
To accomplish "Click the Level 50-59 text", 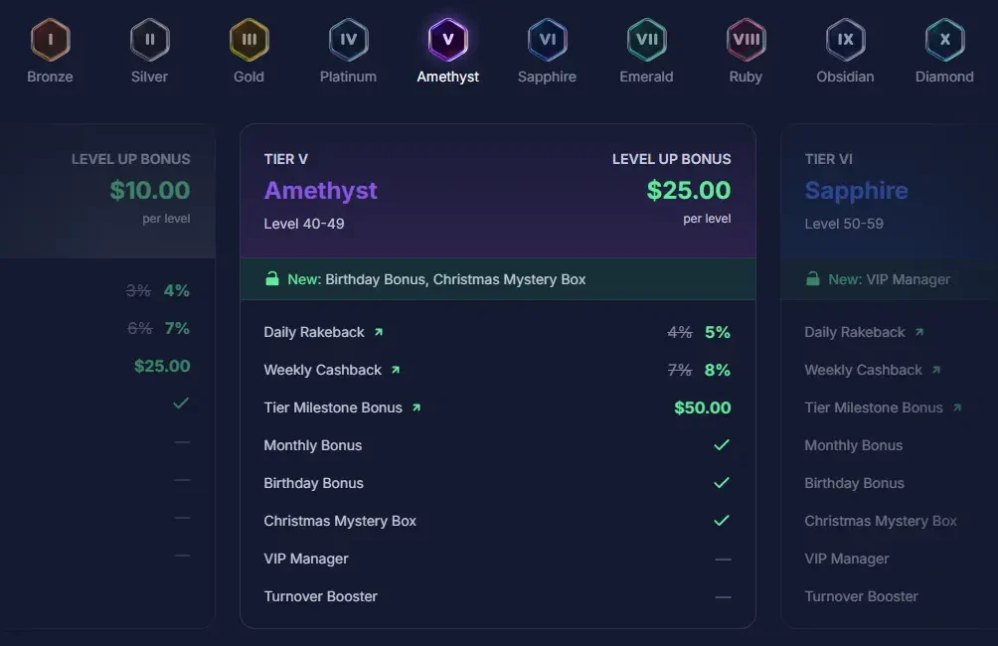I will coord(844,224).
